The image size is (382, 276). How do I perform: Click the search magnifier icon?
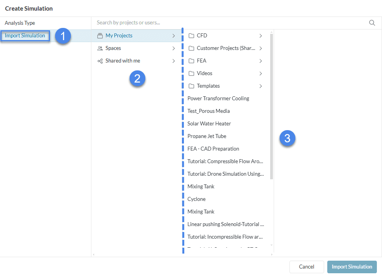click(x=372, y=23)
